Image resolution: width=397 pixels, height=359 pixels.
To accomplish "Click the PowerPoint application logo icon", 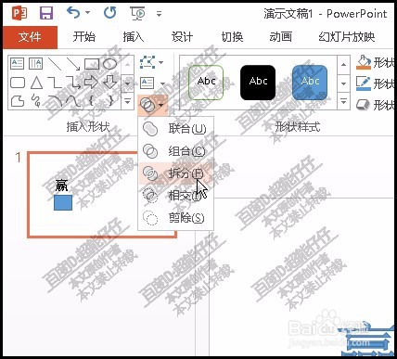I will pyautogui.click(x=19, y=13).
